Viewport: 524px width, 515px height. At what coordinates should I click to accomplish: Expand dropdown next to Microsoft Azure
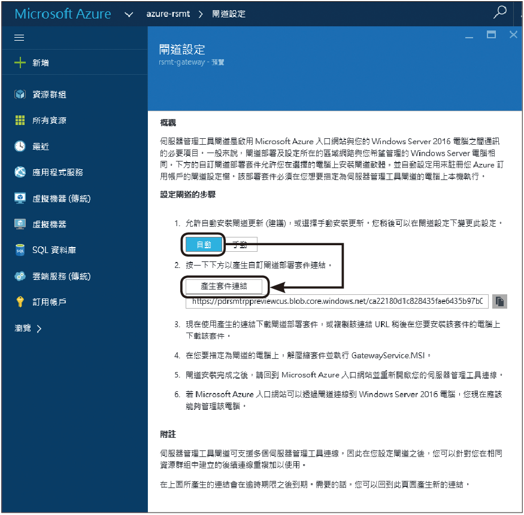coord(129,14)
